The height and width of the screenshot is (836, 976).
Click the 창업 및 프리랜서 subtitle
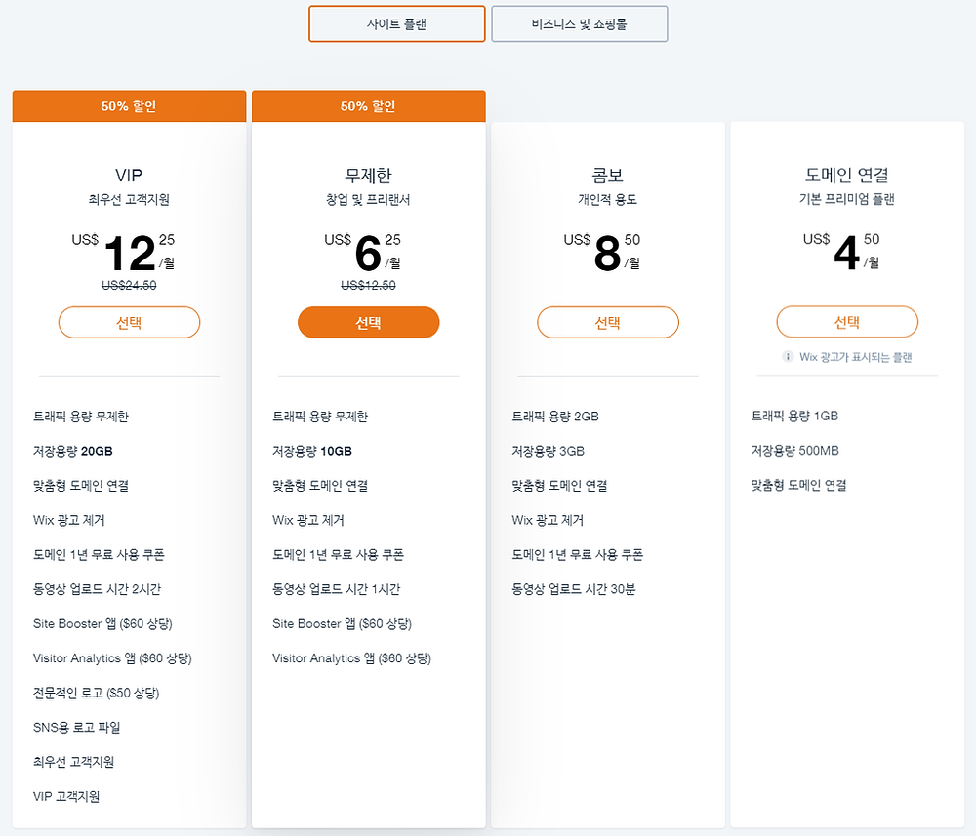coord(369,200)
